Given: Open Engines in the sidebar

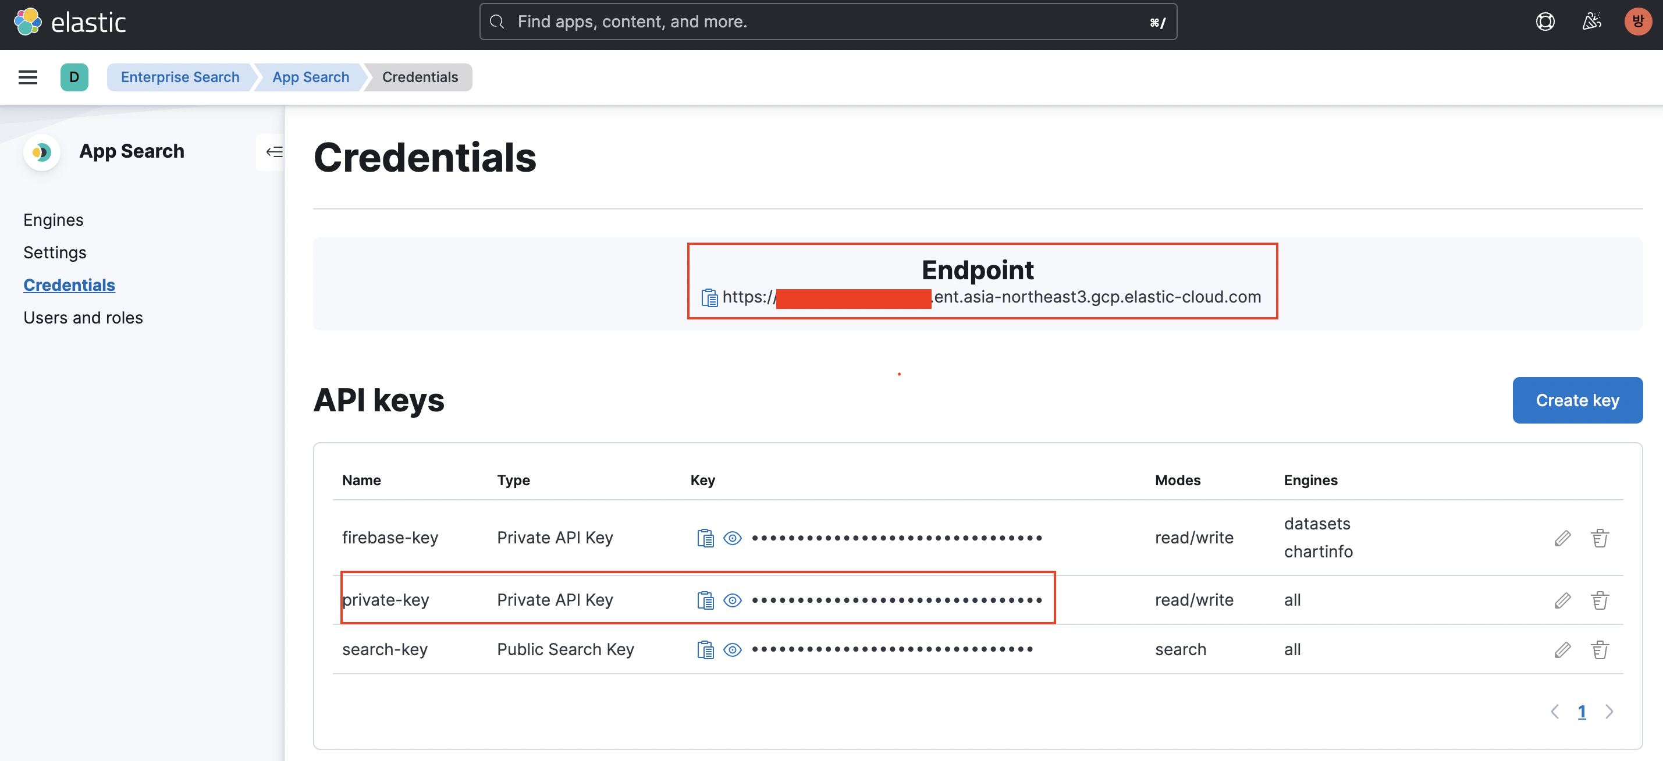Looking at the screenshot, I should (x=53, y=220).
